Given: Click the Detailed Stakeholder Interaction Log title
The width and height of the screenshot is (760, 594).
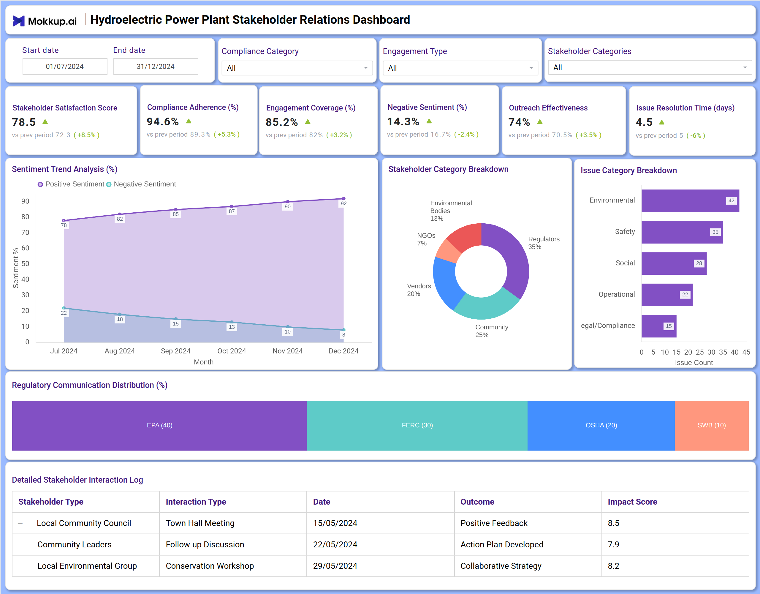Looking at the screenshot, I should coord(77,480).
